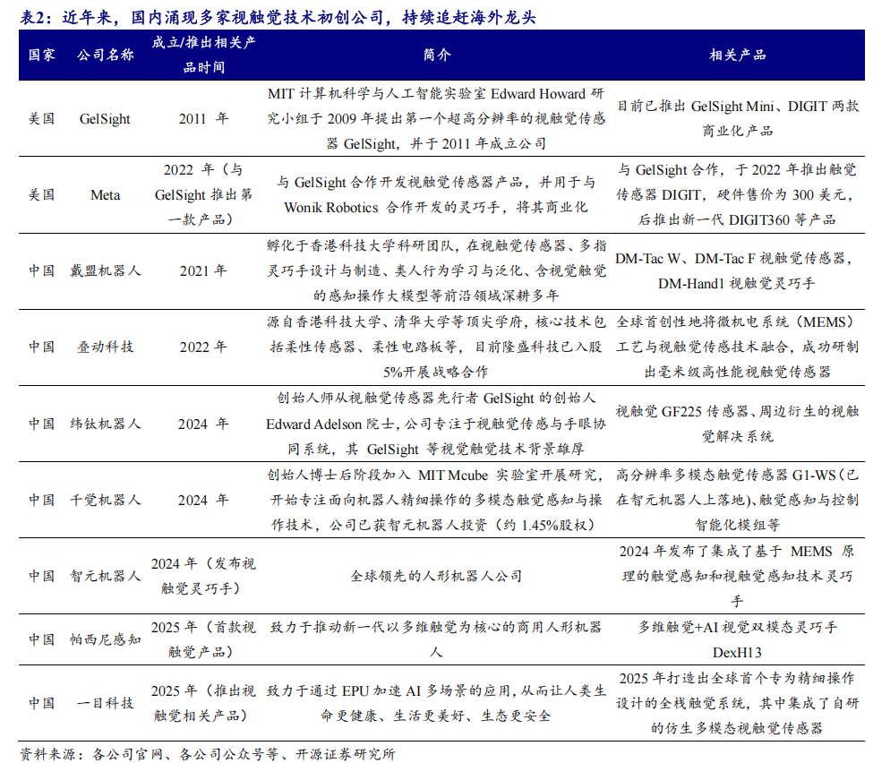This screenshot has height=763, width=873.
Task: Click the 纬钛机器人 company cell
Action: (x=105, y=423)
